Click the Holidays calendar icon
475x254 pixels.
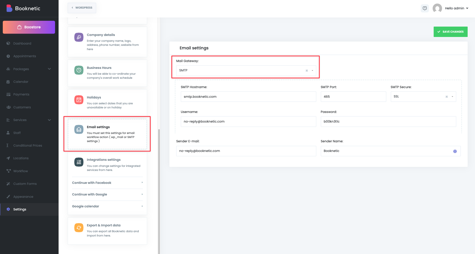tap(79, 100)
